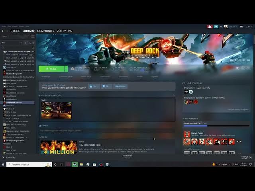This screenshot has height=191, width=255.
Task: Click achievements progress bar in game header
Action: (x=145, y=70)
